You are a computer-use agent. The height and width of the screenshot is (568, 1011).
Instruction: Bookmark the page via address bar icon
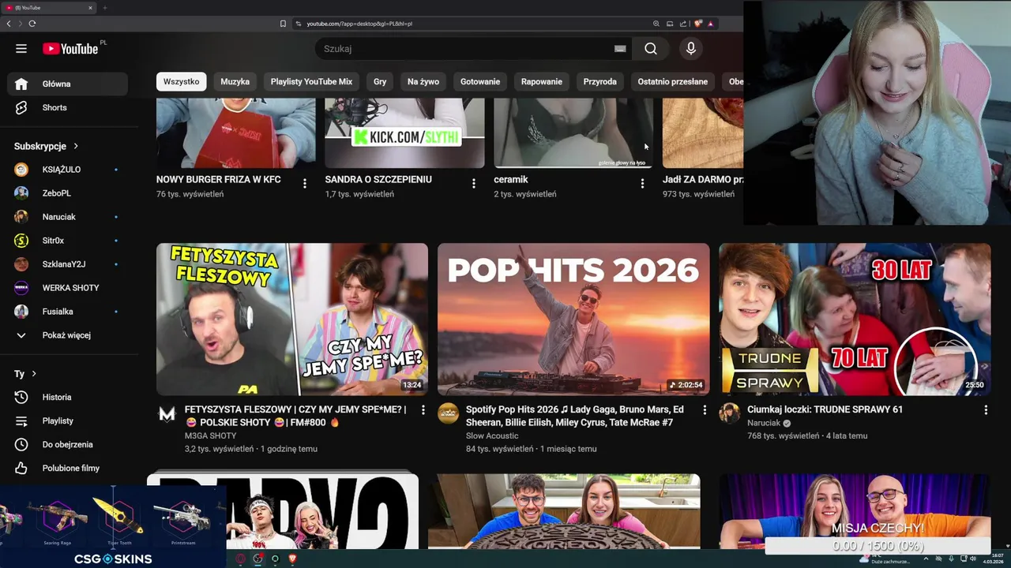(283, 24)
